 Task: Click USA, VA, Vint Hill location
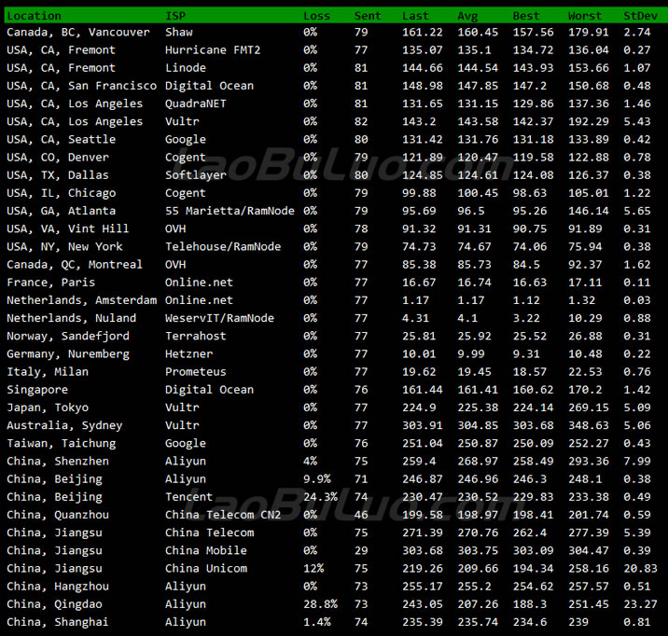click(68, 229)
